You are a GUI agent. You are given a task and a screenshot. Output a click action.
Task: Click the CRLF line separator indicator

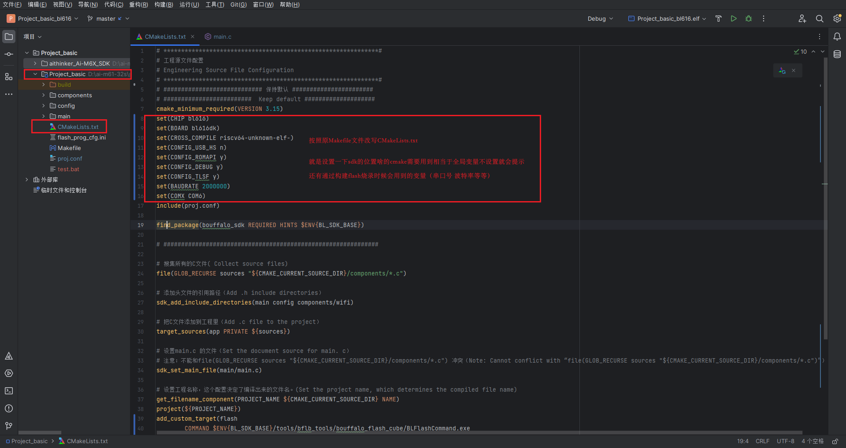762,441
